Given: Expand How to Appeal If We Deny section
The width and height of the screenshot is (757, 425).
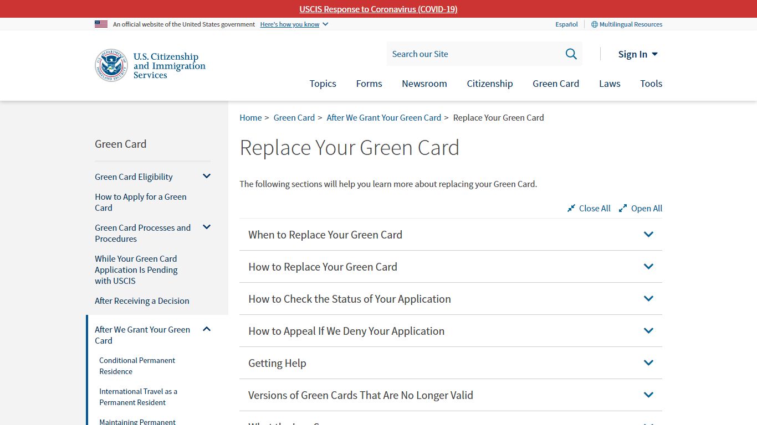Looking at the screenshot, I should click(451, 331).
